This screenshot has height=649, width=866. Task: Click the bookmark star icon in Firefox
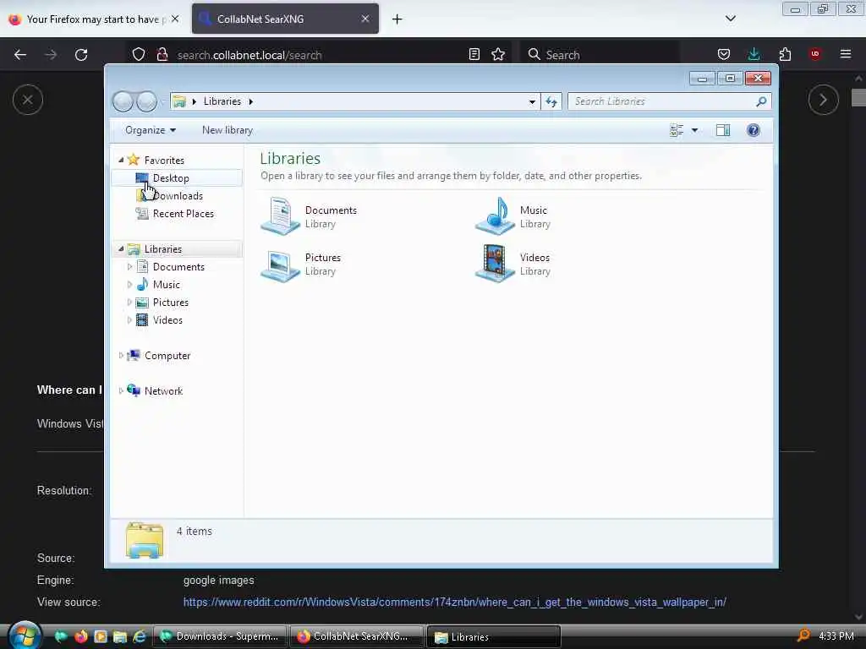pos(498,54)
